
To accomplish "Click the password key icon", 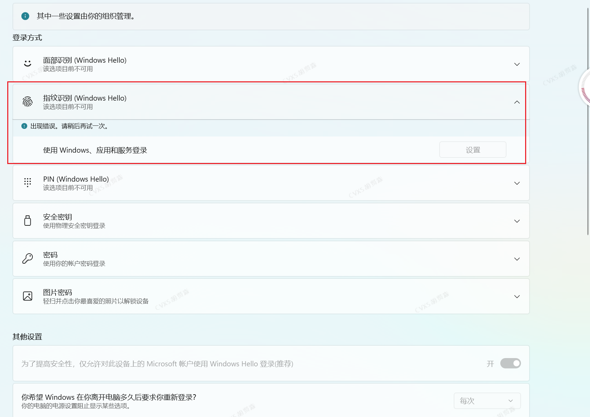I will pos(28,258).
